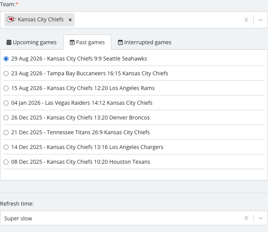The image size is (268, 232).
Task: Click the text Kansas City Chiefs 13:20 Denver Broncos
Action: click(98, 118)
